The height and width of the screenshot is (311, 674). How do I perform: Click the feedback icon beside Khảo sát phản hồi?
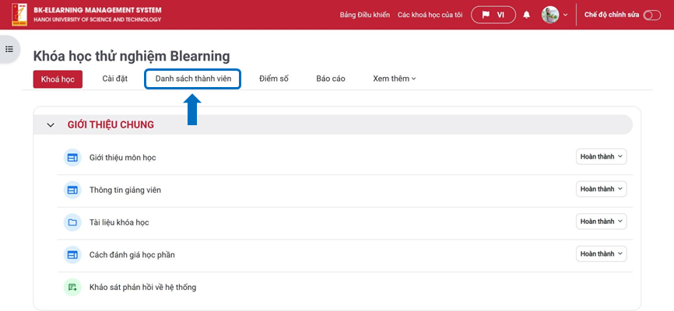[x=72, y=287]
